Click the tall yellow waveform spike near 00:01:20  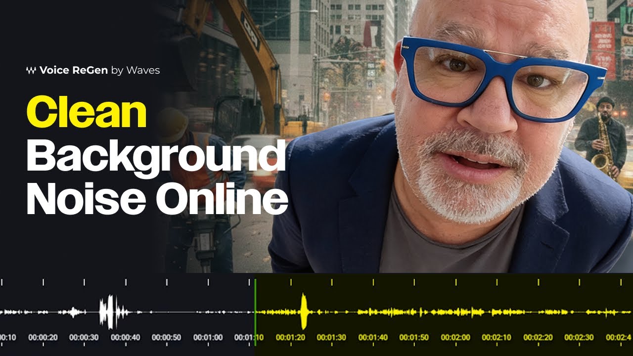[303, 312]
